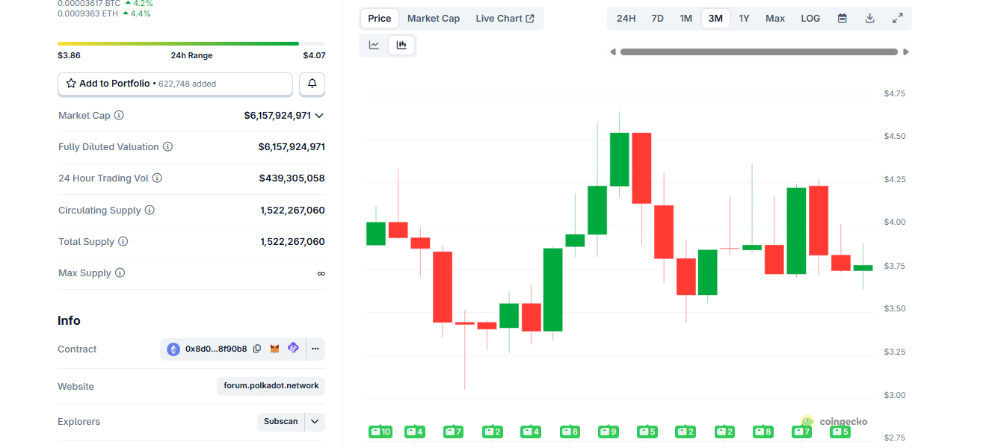995x448 pixels.
Task: Download the chart data
Action: point(870,19)
